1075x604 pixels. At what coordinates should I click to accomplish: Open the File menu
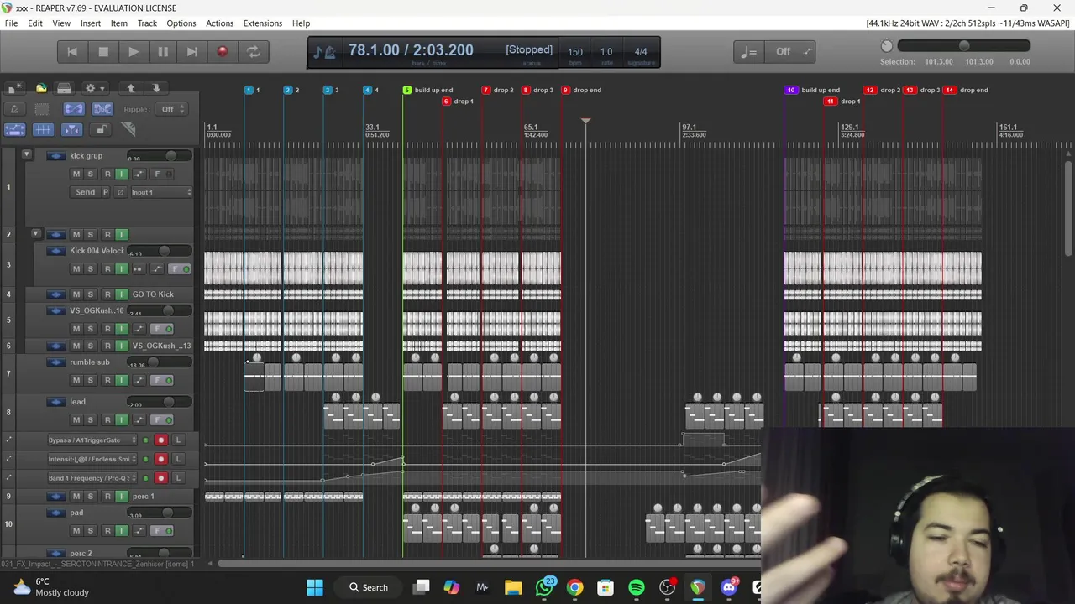click(x=12, y=23)
